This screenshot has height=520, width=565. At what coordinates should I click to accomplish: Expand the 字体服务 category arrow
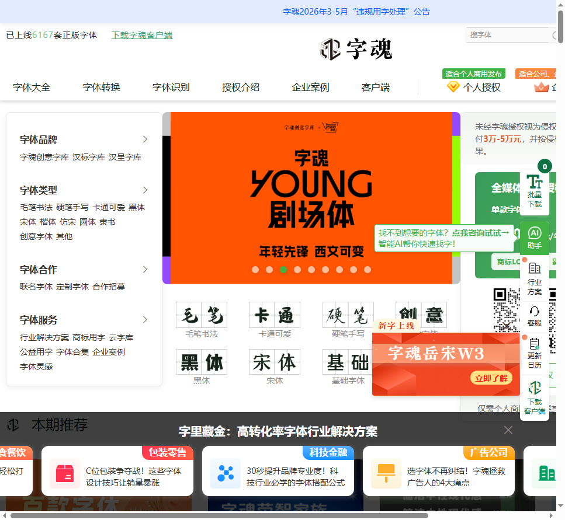145,320
